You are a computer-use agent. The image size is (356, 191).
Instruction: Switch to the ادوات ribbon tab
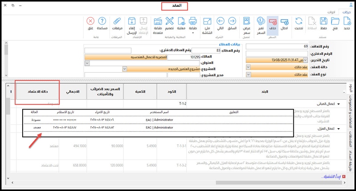[x=331, y=12]
